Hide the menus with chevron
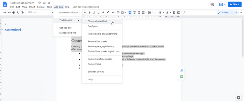Viewport: 244px width, 101px height. coord(241,13)
